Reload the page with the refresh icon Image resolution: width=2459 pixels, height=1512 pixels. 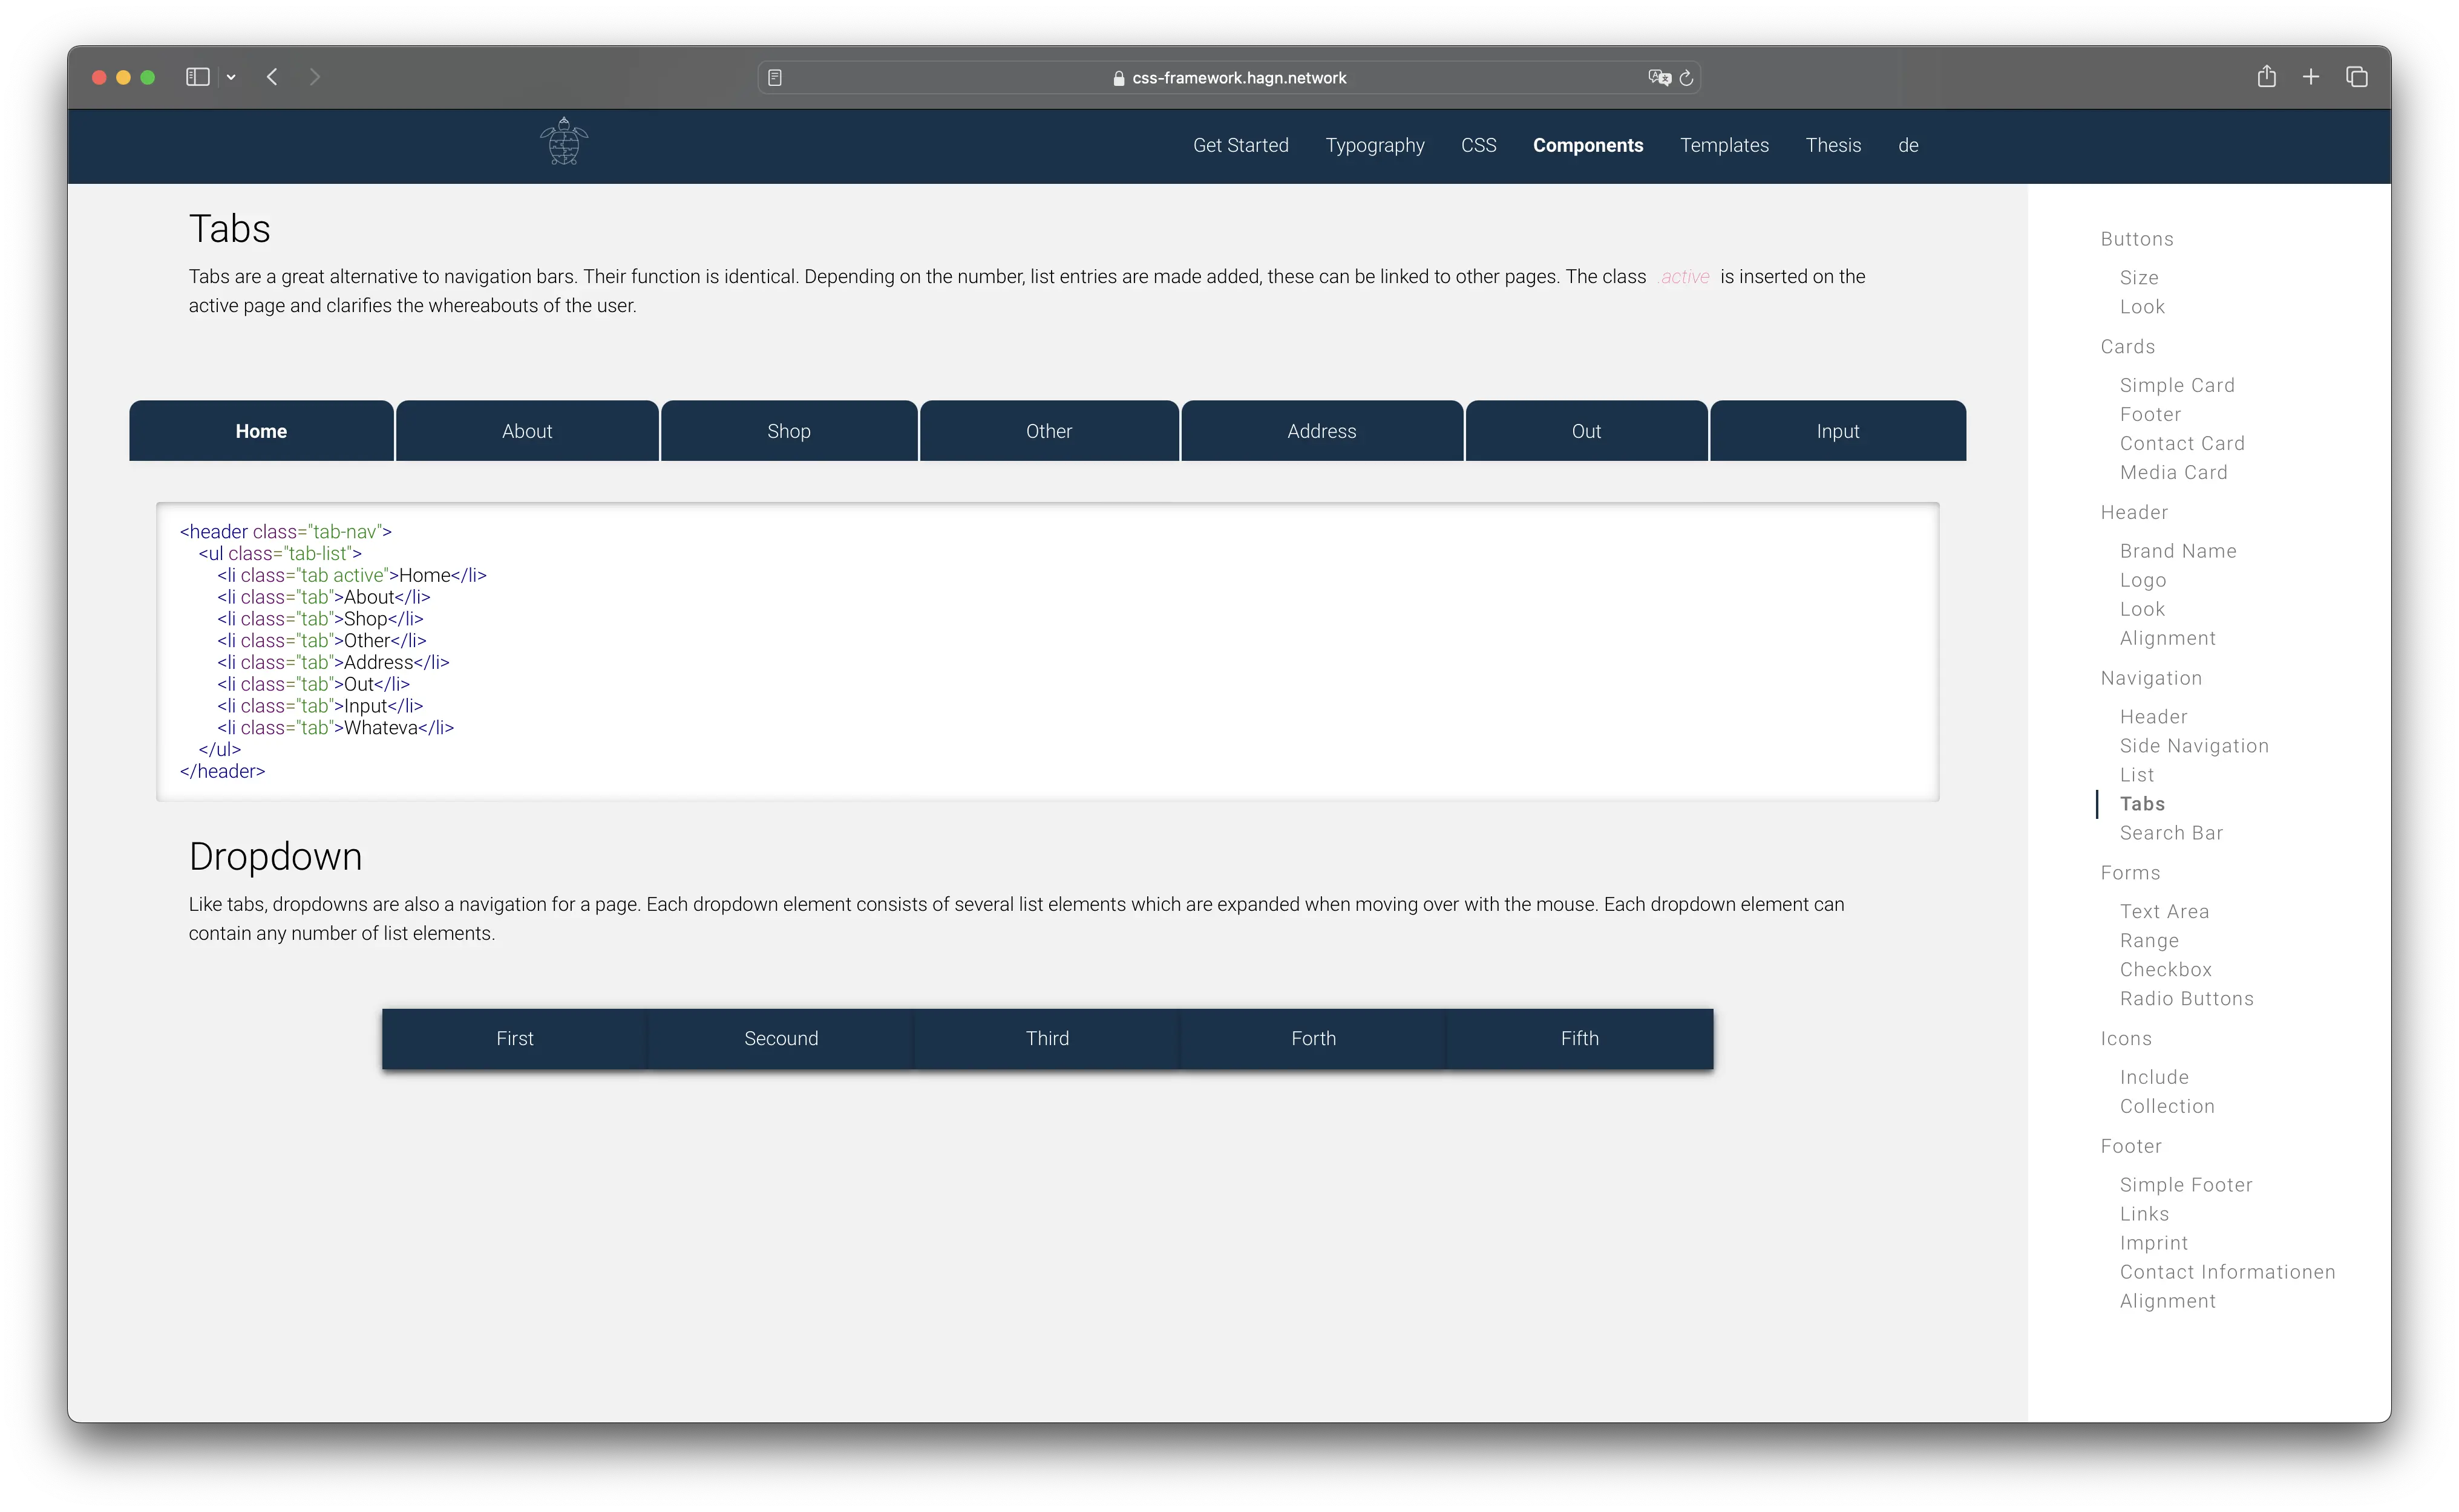click(1686, 78)
